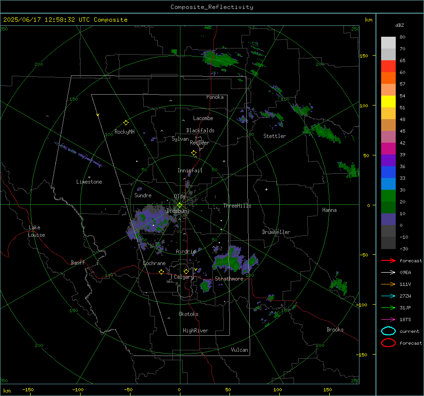Click the orange 111V arrow icon
Image resolution: width=424 pixels, height=396 pixels.
click(x=388, y=284)
